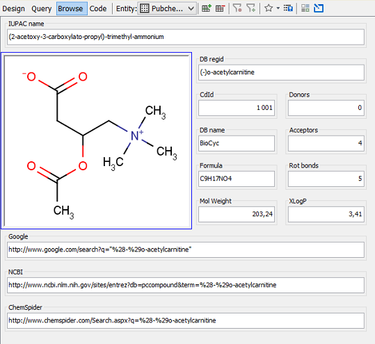Select the molecule structure drawing panel
375x344 pixels.
pos(97,140)
